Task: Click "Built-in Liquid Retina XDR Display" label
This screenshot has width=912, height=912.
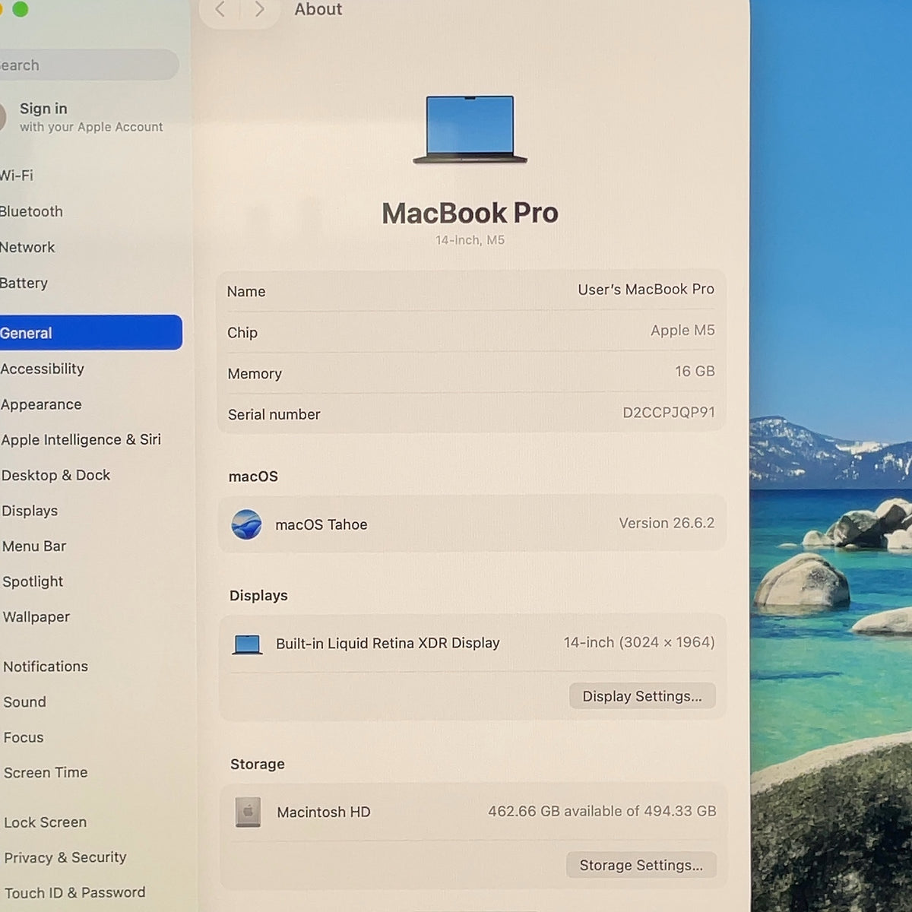Action: (388, 643)
